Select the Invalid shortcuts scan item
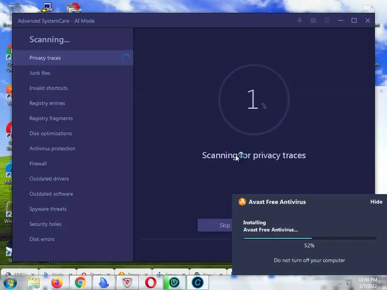 (x=73, y=88)
